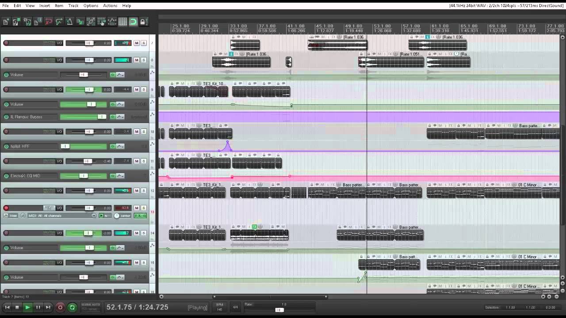This screenshot has height=318, width=566.
Task: Disarm record on track 13
Action: coord(6,208)
